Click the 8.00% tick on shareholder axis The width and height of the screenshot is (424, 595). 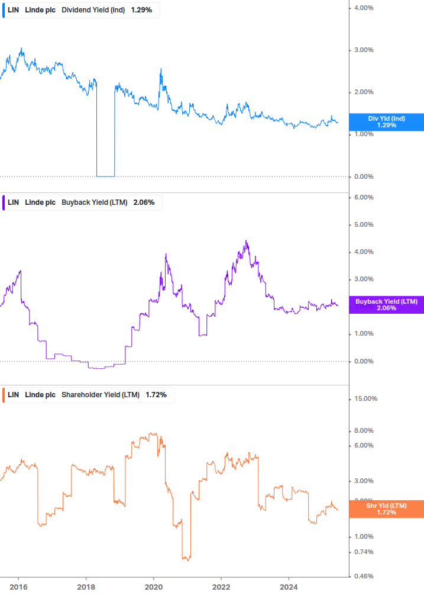click(x=364, y=430)
